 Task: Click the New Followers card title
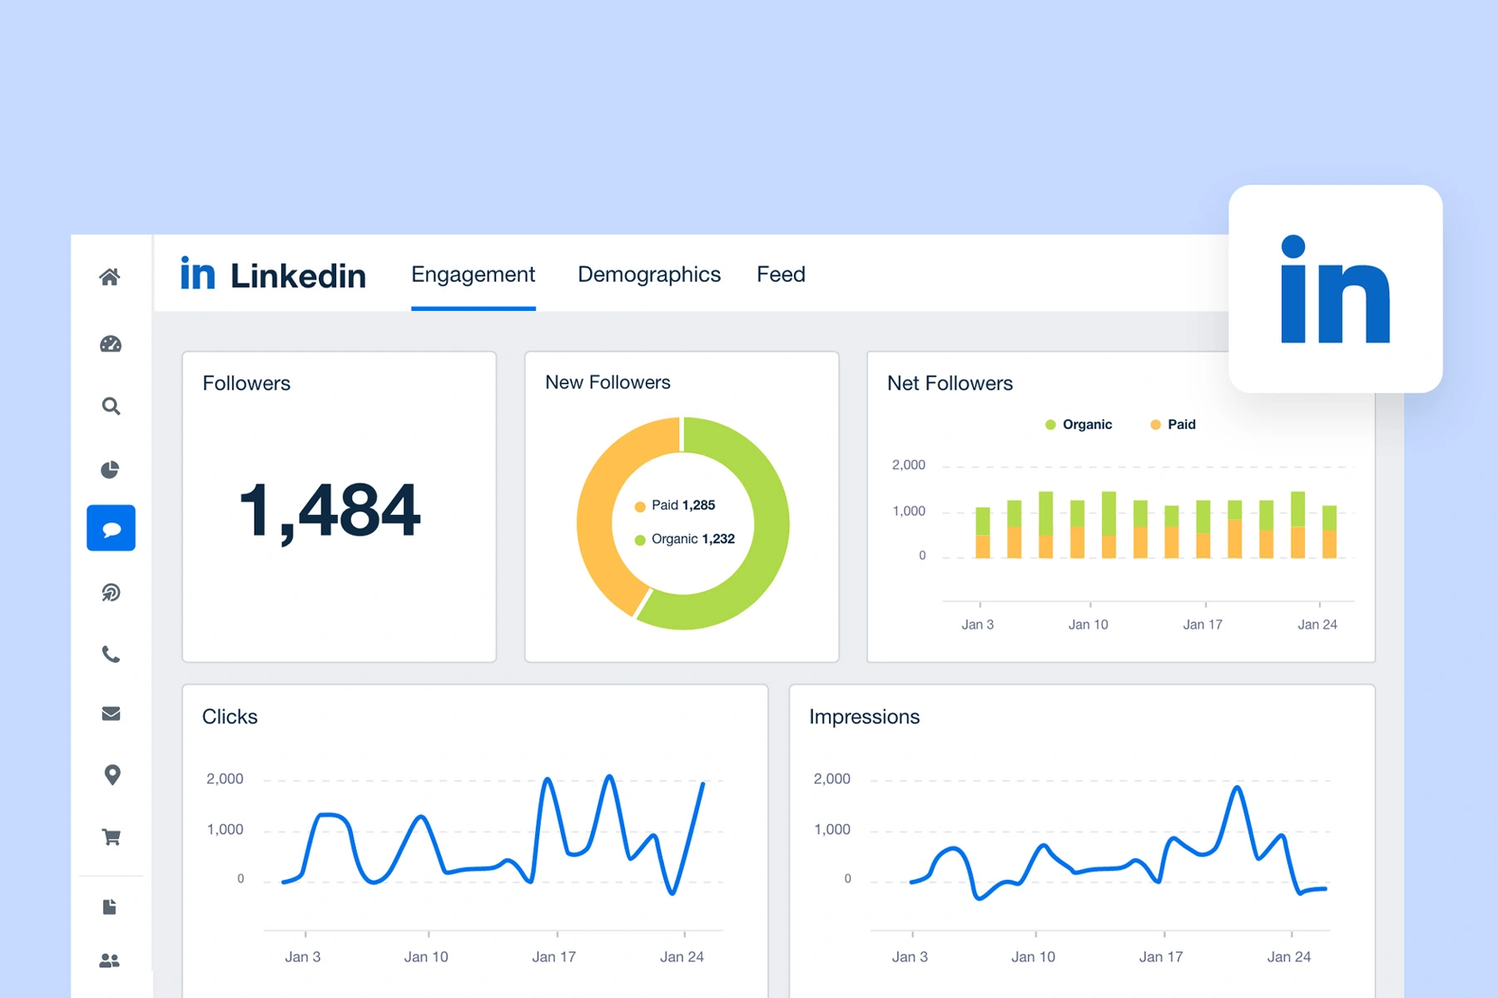click(x=608, y=383)
